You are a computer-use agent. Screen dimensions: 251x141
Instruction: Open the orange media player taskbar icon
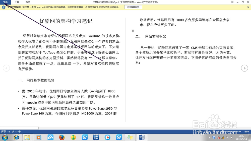coord(39,137)
